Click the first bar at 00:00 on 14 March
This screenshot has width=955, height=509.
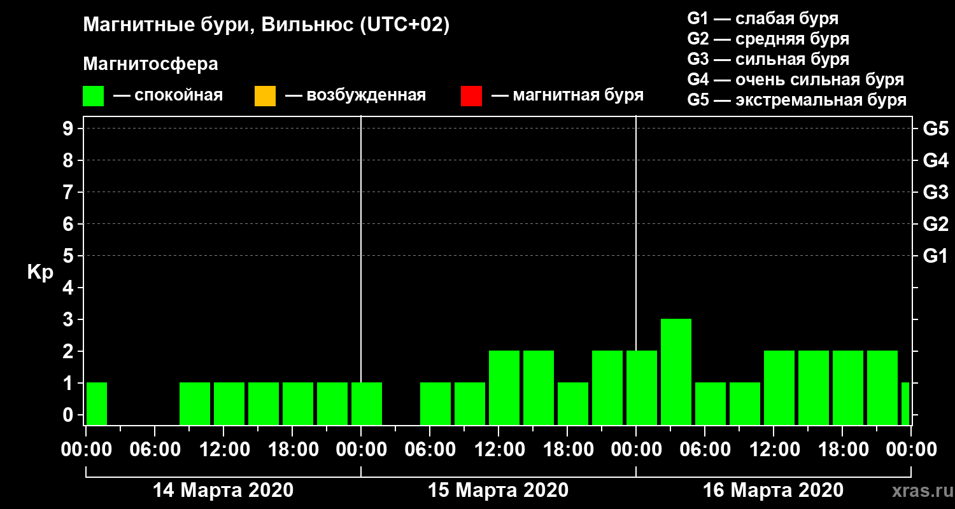coord(97,403)
